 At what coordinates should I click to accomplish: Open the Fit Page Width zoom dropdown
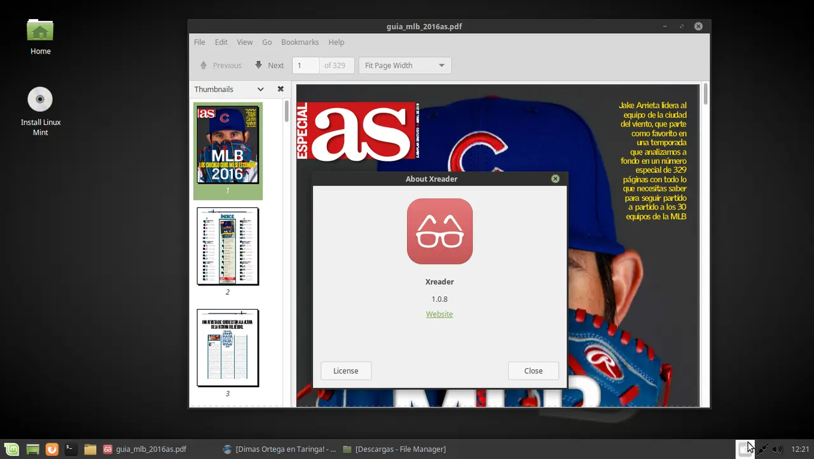[404, 65]
